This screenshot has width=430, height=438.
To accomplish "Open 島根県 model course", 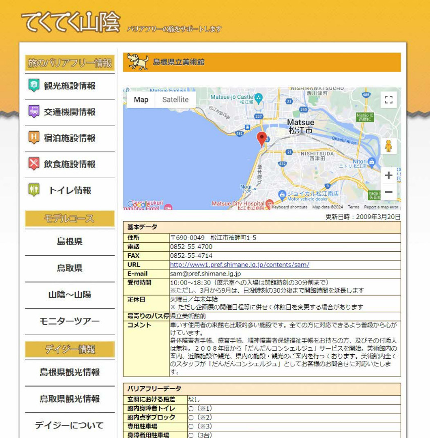I will click(70, 241).
